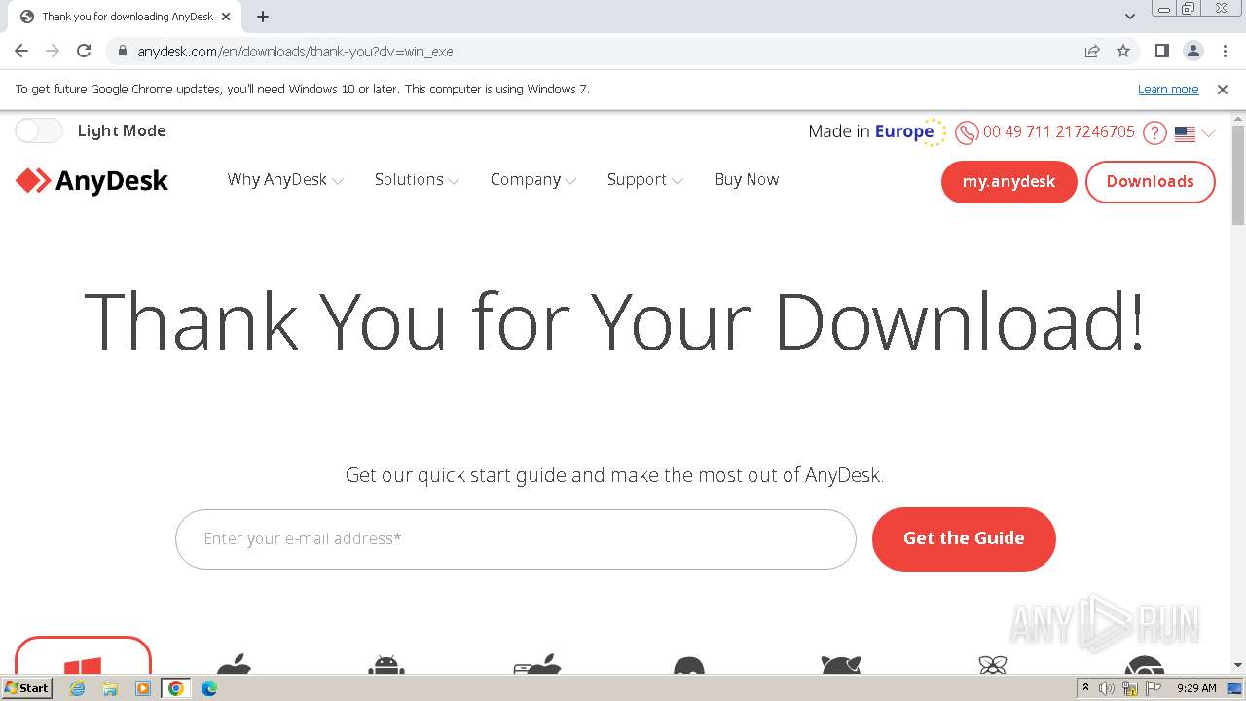Click the Get the Guide button
Image resolution: width=1246 pixels, height=701 pixels.
[964, 538]
